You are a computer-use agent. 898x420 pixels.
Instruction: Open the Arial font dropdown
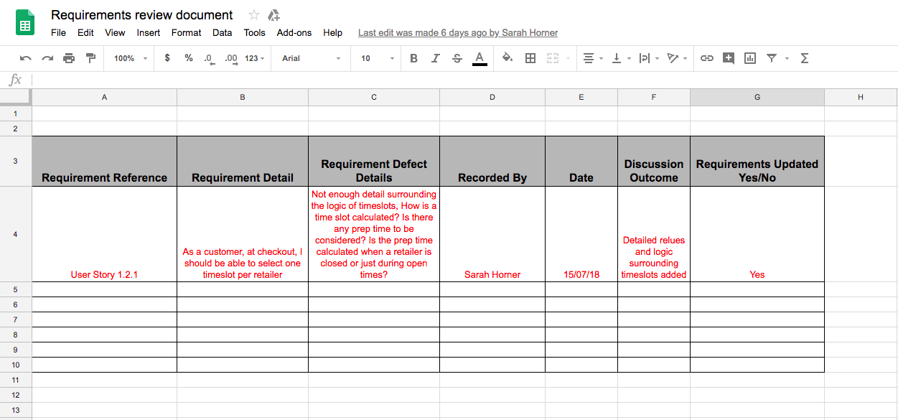(x=311, y=58)
